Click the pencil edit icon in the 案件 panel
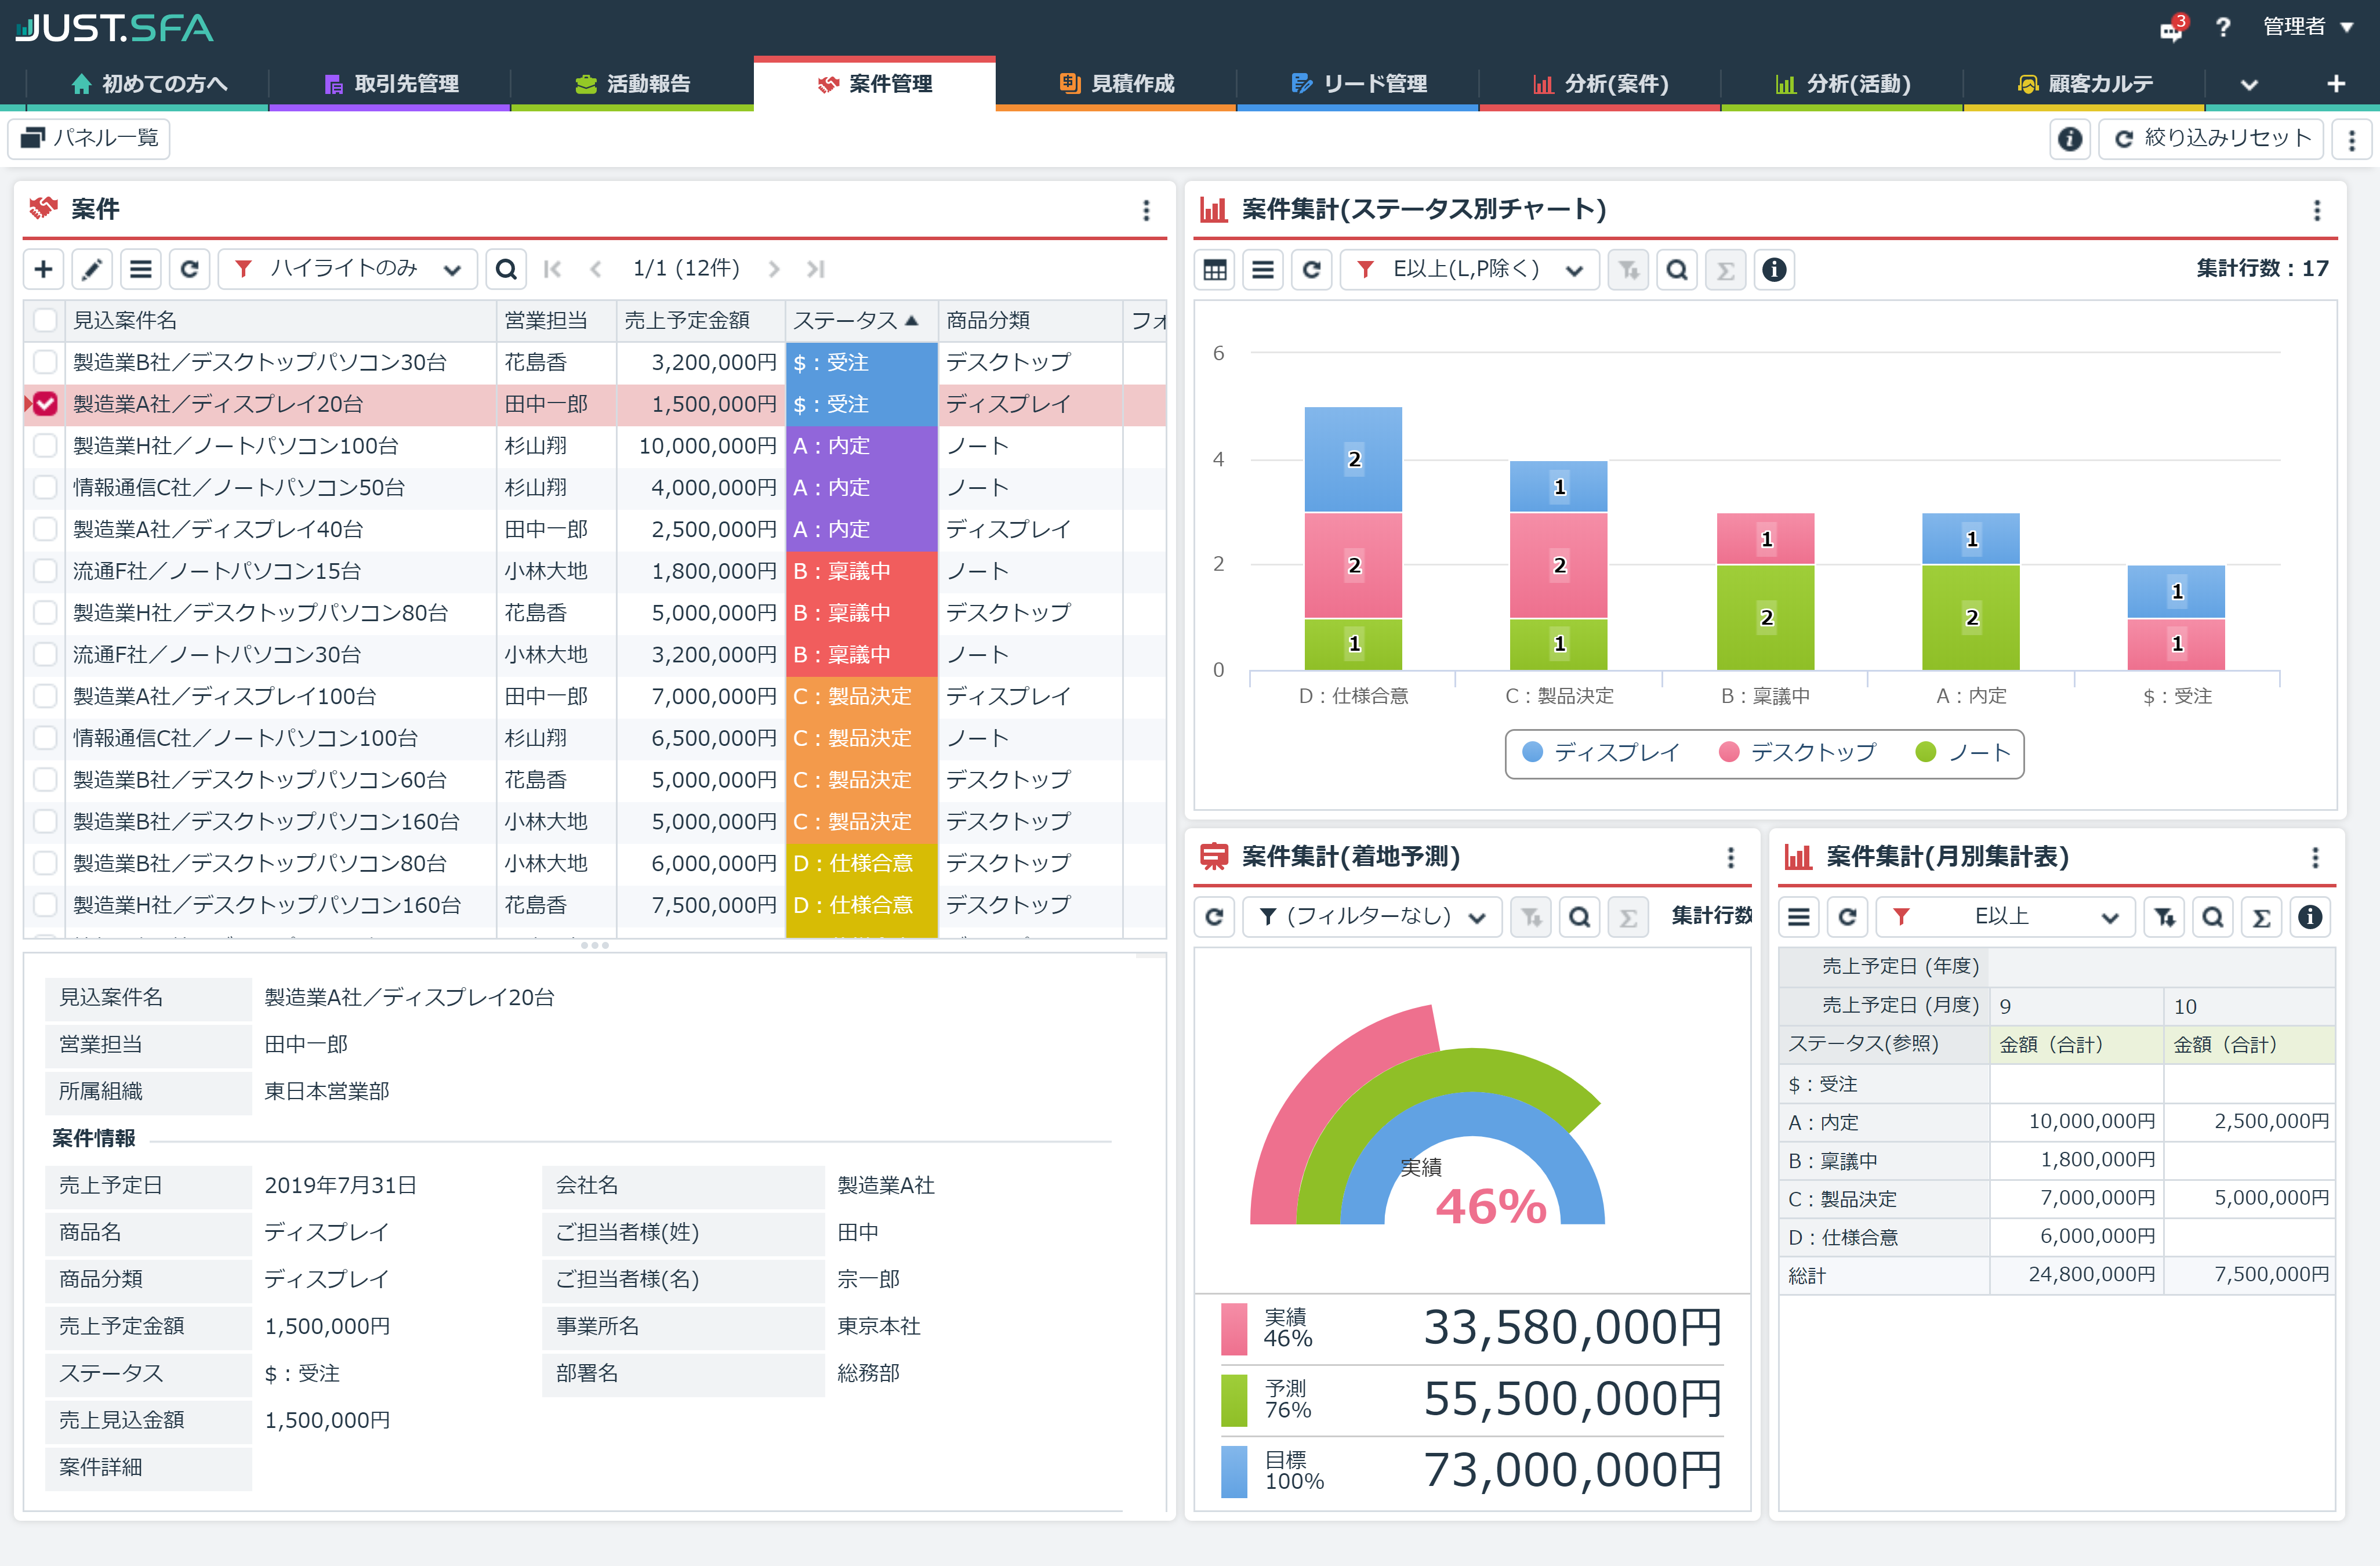The image size is (2380, 1566). 92,269
